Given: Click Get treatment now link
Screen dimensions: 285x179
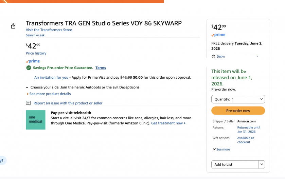Looking at the screenshot, I should (168, 123).
